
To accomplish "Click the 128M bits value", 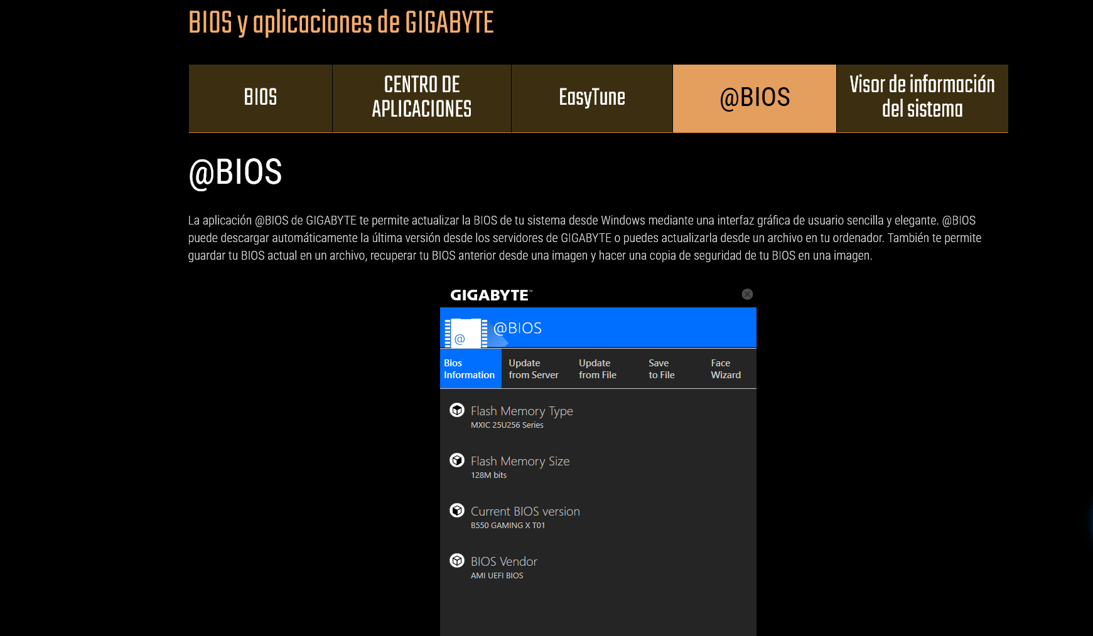I will (x=488, y=475).
